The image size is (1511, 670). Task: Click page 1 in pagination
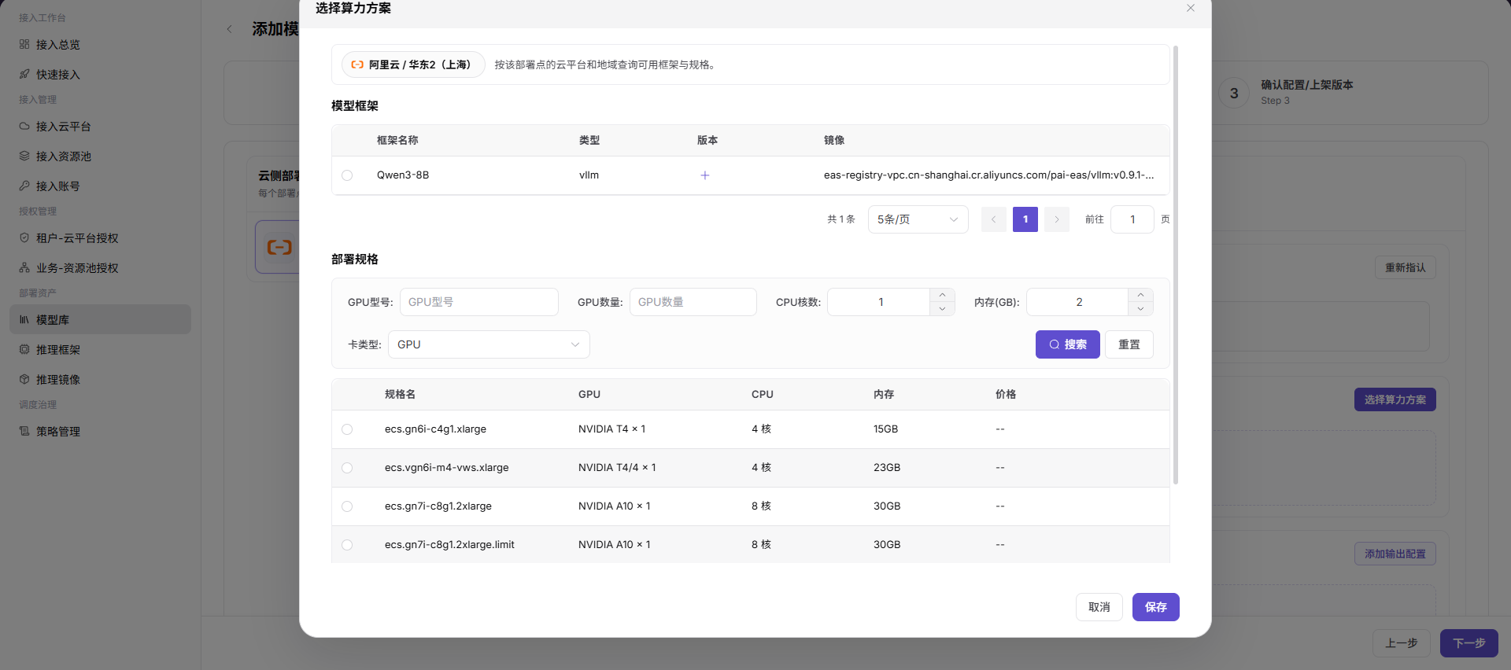tap(1025, 219)
